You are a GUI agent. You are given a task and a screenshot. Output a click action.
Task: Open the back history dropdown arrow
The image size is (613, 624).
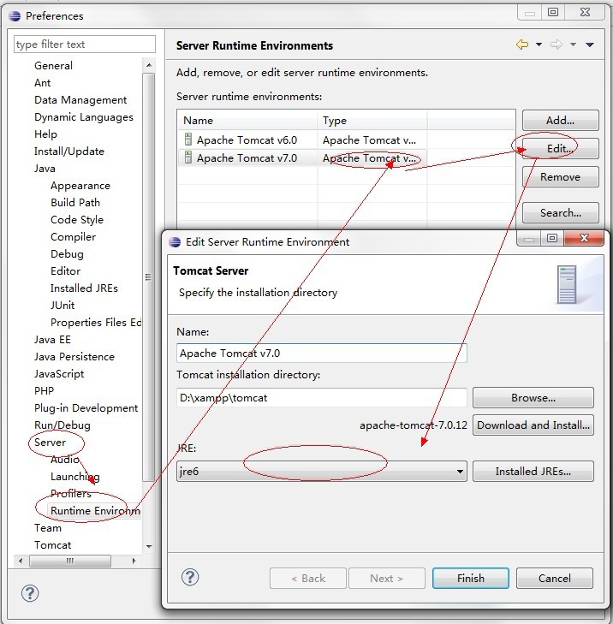tap(539, 45)
